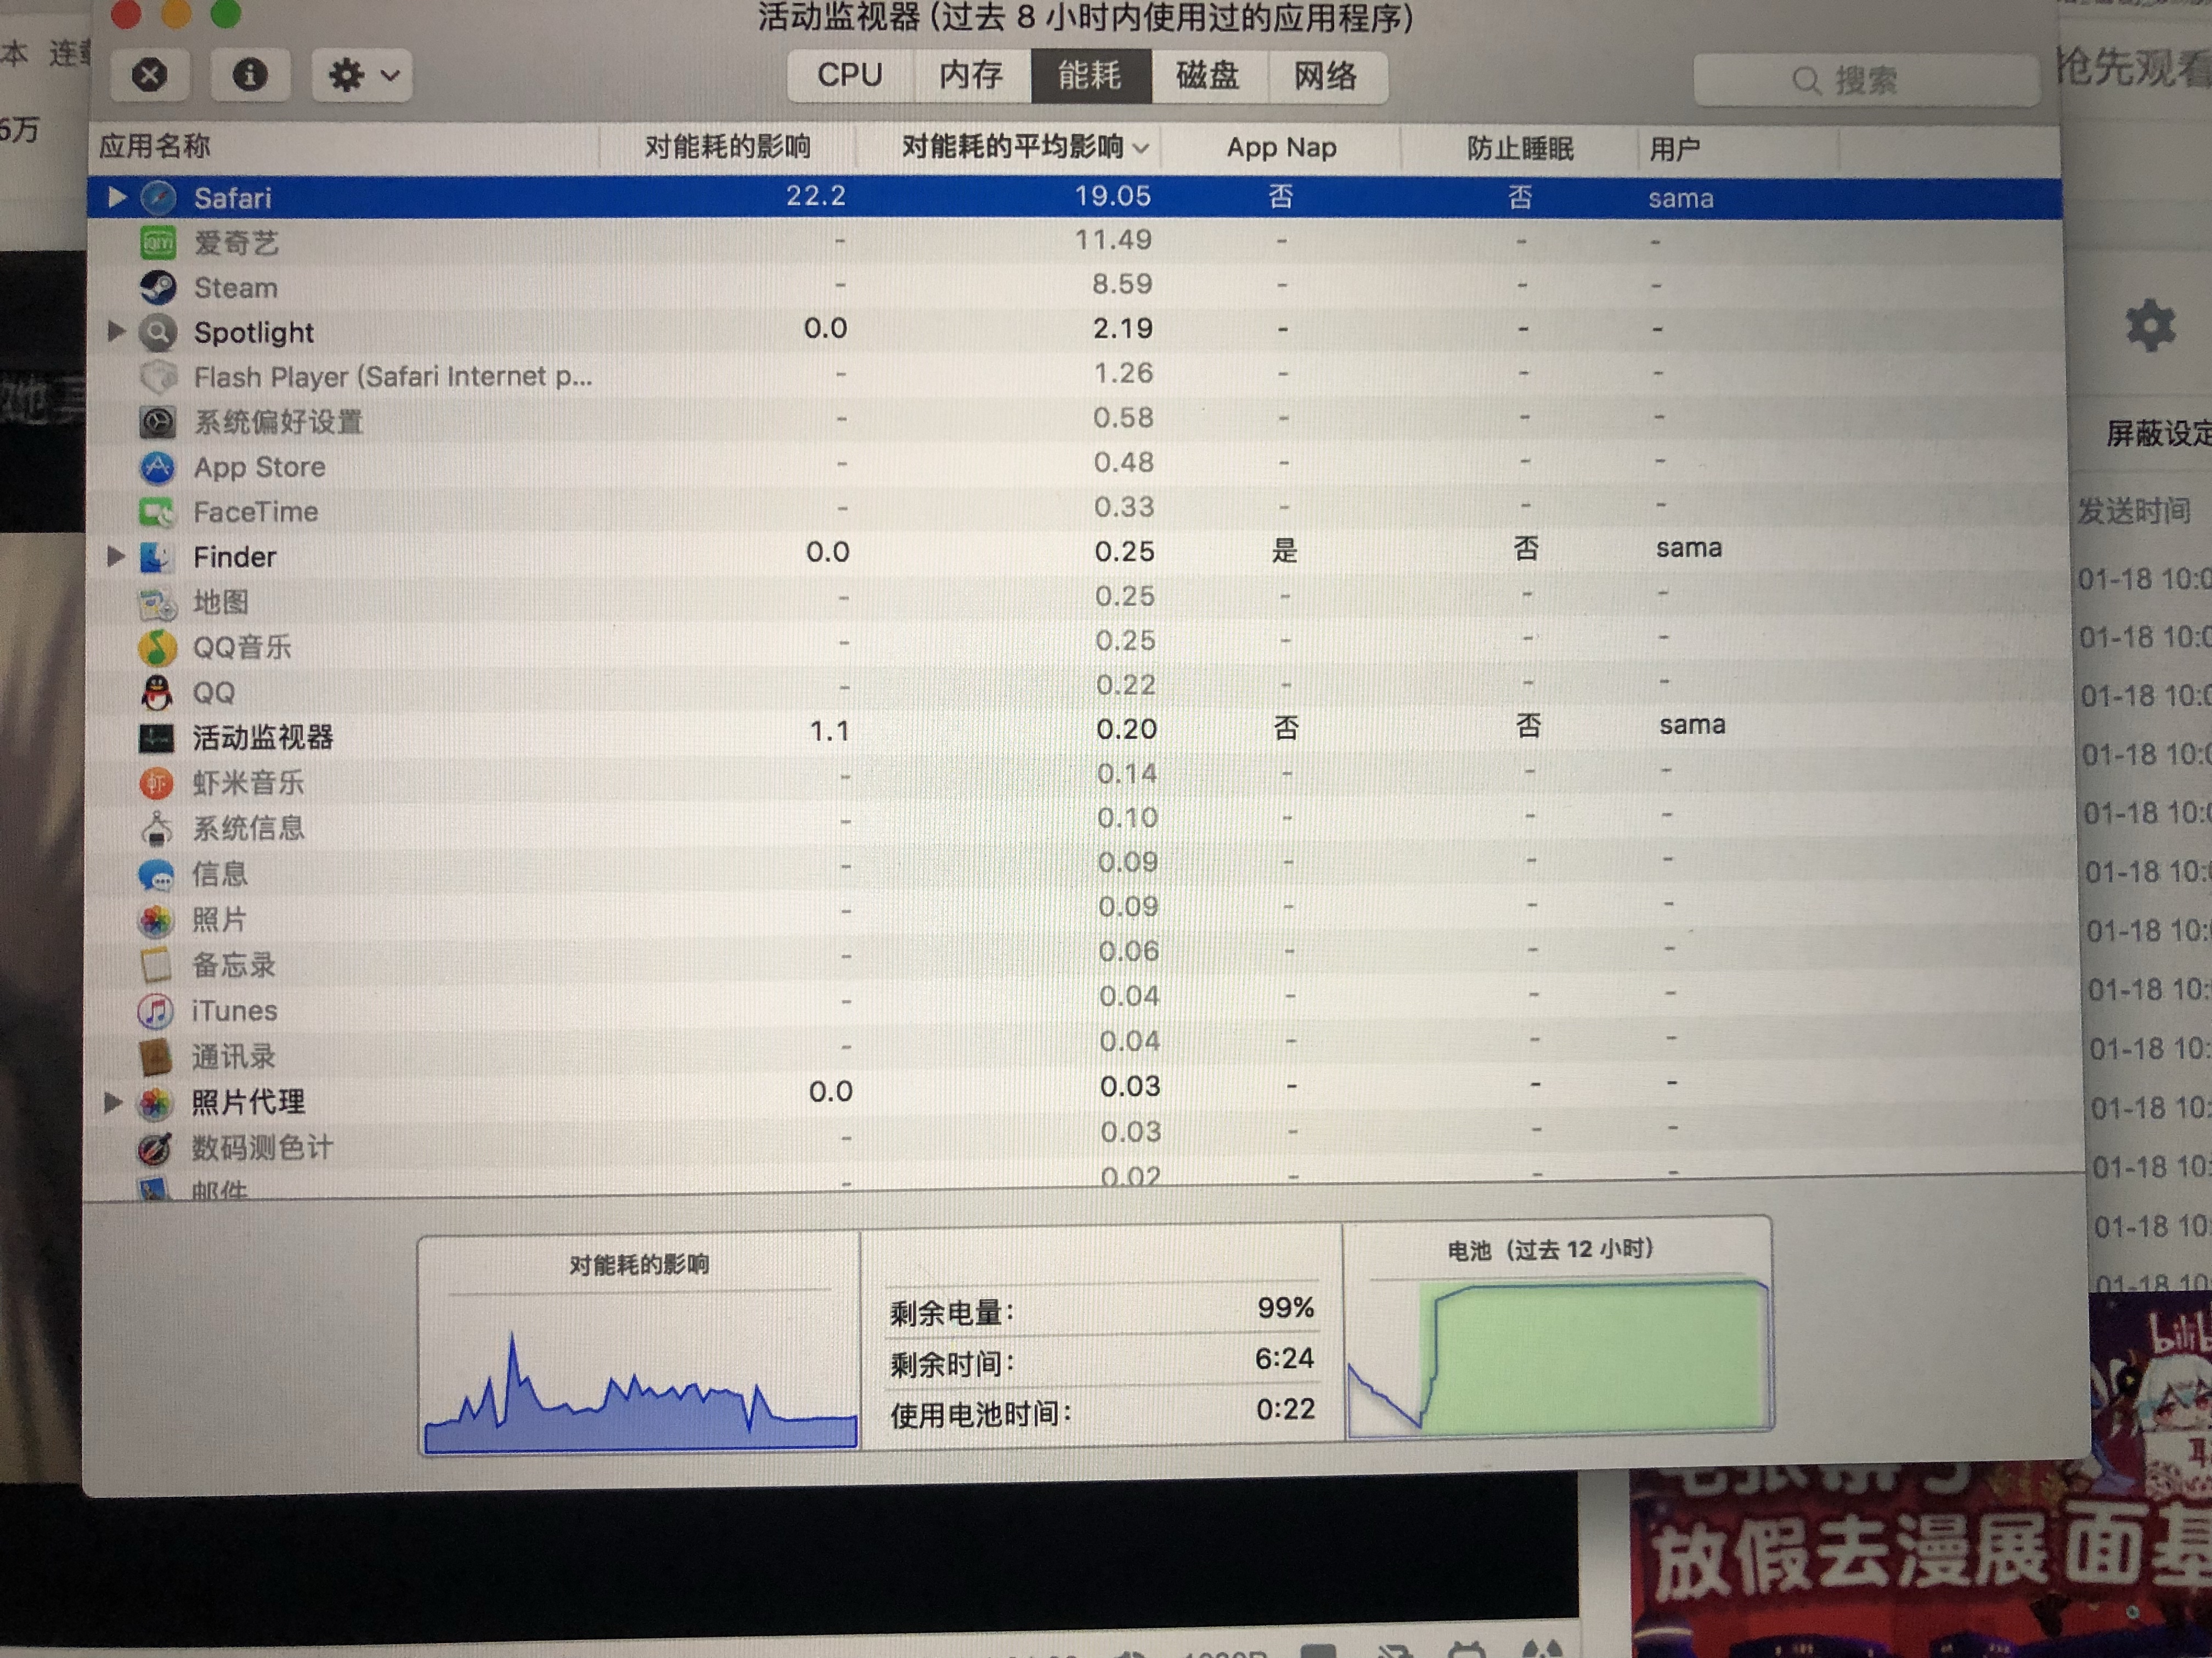Click the 地图 maps icon
The height and width of the screenshot is (1658, 2212).
(156, 603)
